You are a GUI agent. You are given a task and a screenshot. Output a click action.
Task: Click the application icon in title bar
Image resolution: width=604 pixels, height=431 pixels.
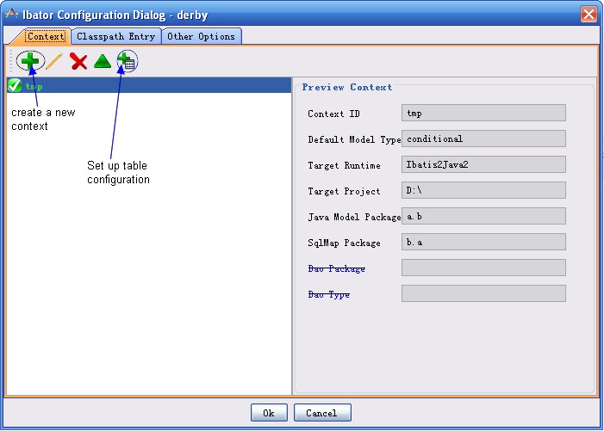11,15
